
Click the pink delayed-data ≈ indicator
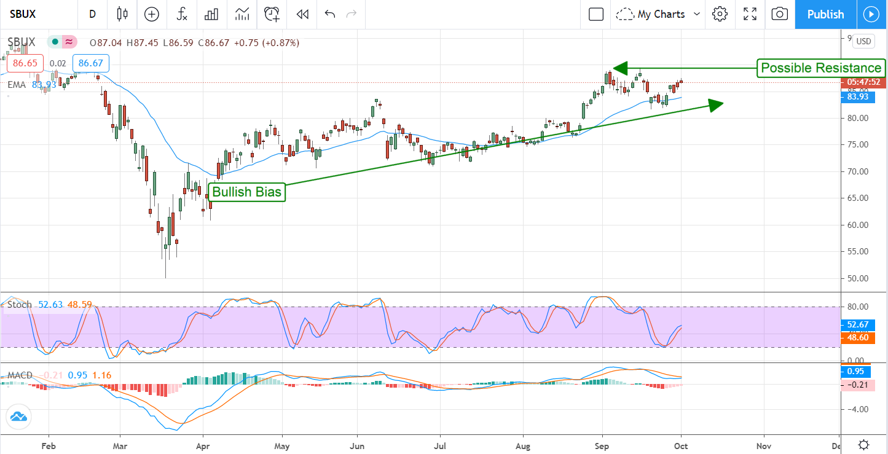[69, 42]
